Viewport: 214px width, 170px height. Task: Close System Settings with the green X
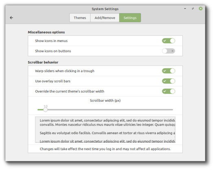coord(201,9)
